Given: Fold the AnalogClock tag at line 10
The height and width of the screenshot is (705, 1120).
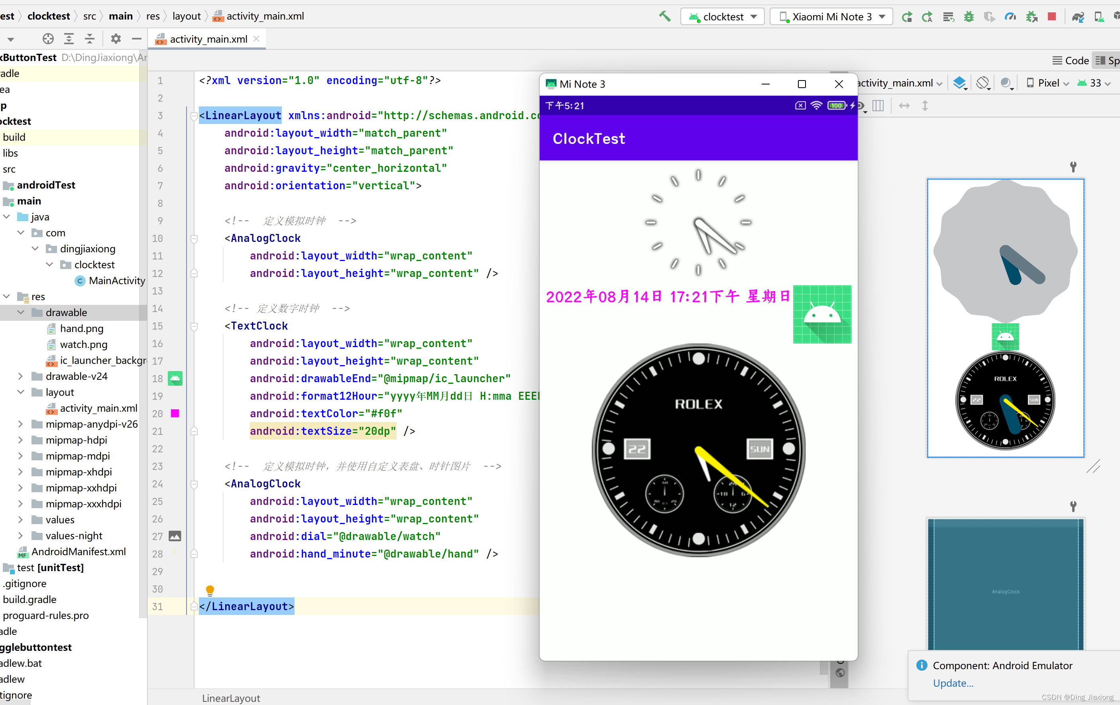Looking at the screenshot, I should pos(195,239).
